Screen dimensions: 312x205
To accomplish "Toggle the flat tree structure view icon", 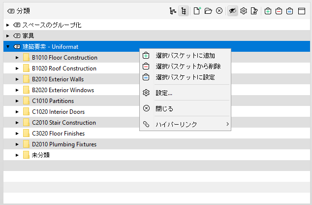I will pyautogui.click(x=184, y=11).
